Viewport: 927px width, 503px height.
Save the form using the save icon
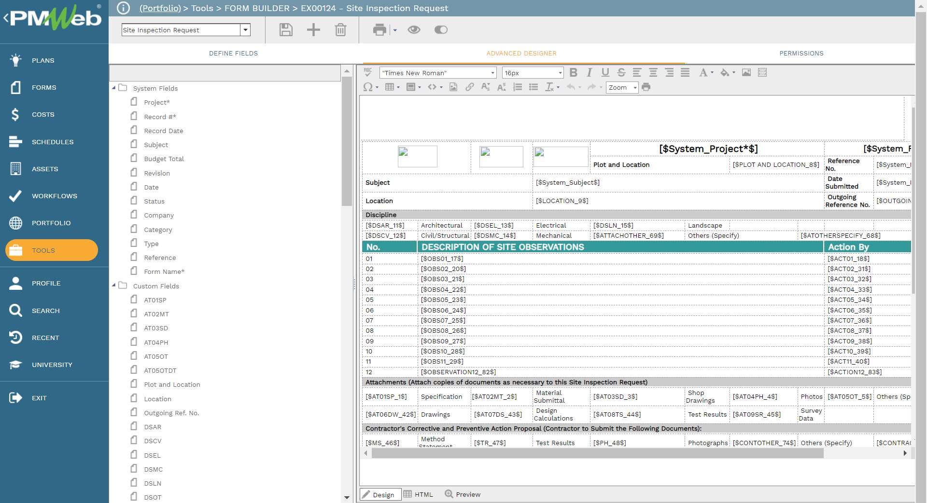coord(285,29)
